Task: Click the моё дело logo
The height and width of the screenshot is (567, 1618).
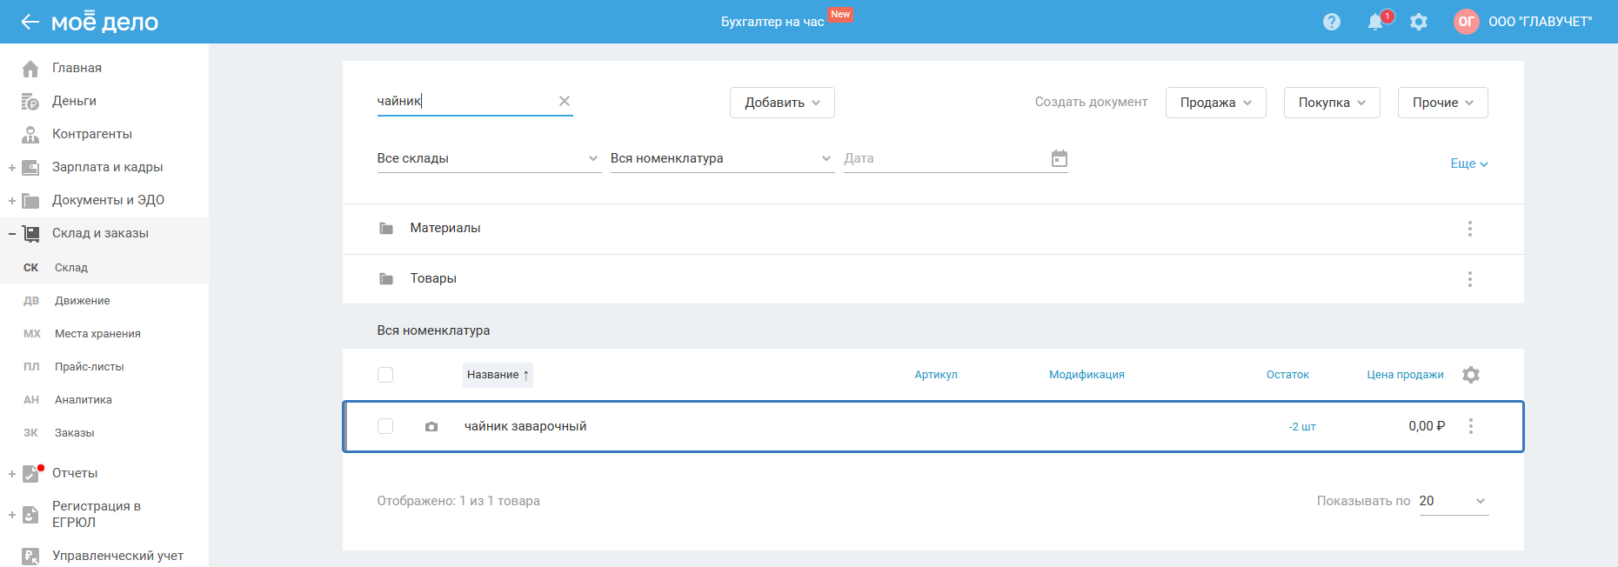Action: (x=104, y=22)
